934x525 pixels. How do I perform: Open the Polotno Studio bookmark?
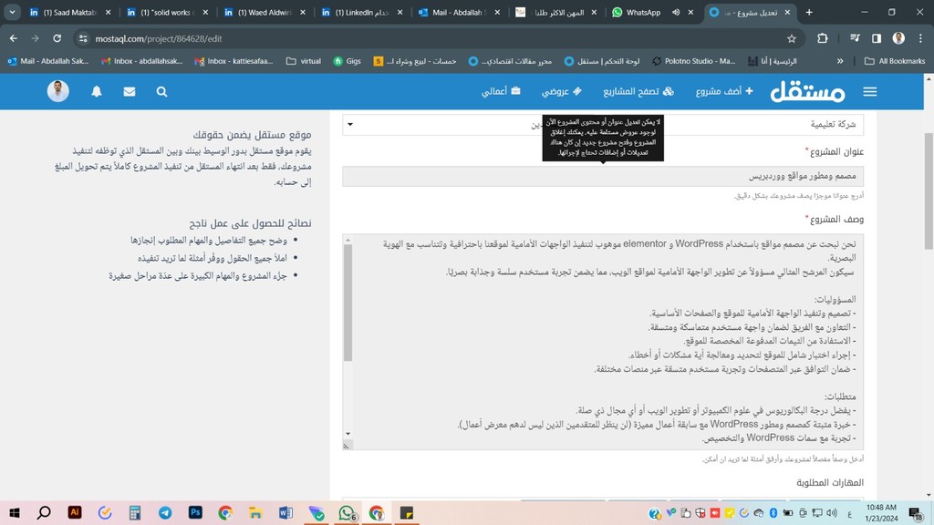tap(693, 61)
